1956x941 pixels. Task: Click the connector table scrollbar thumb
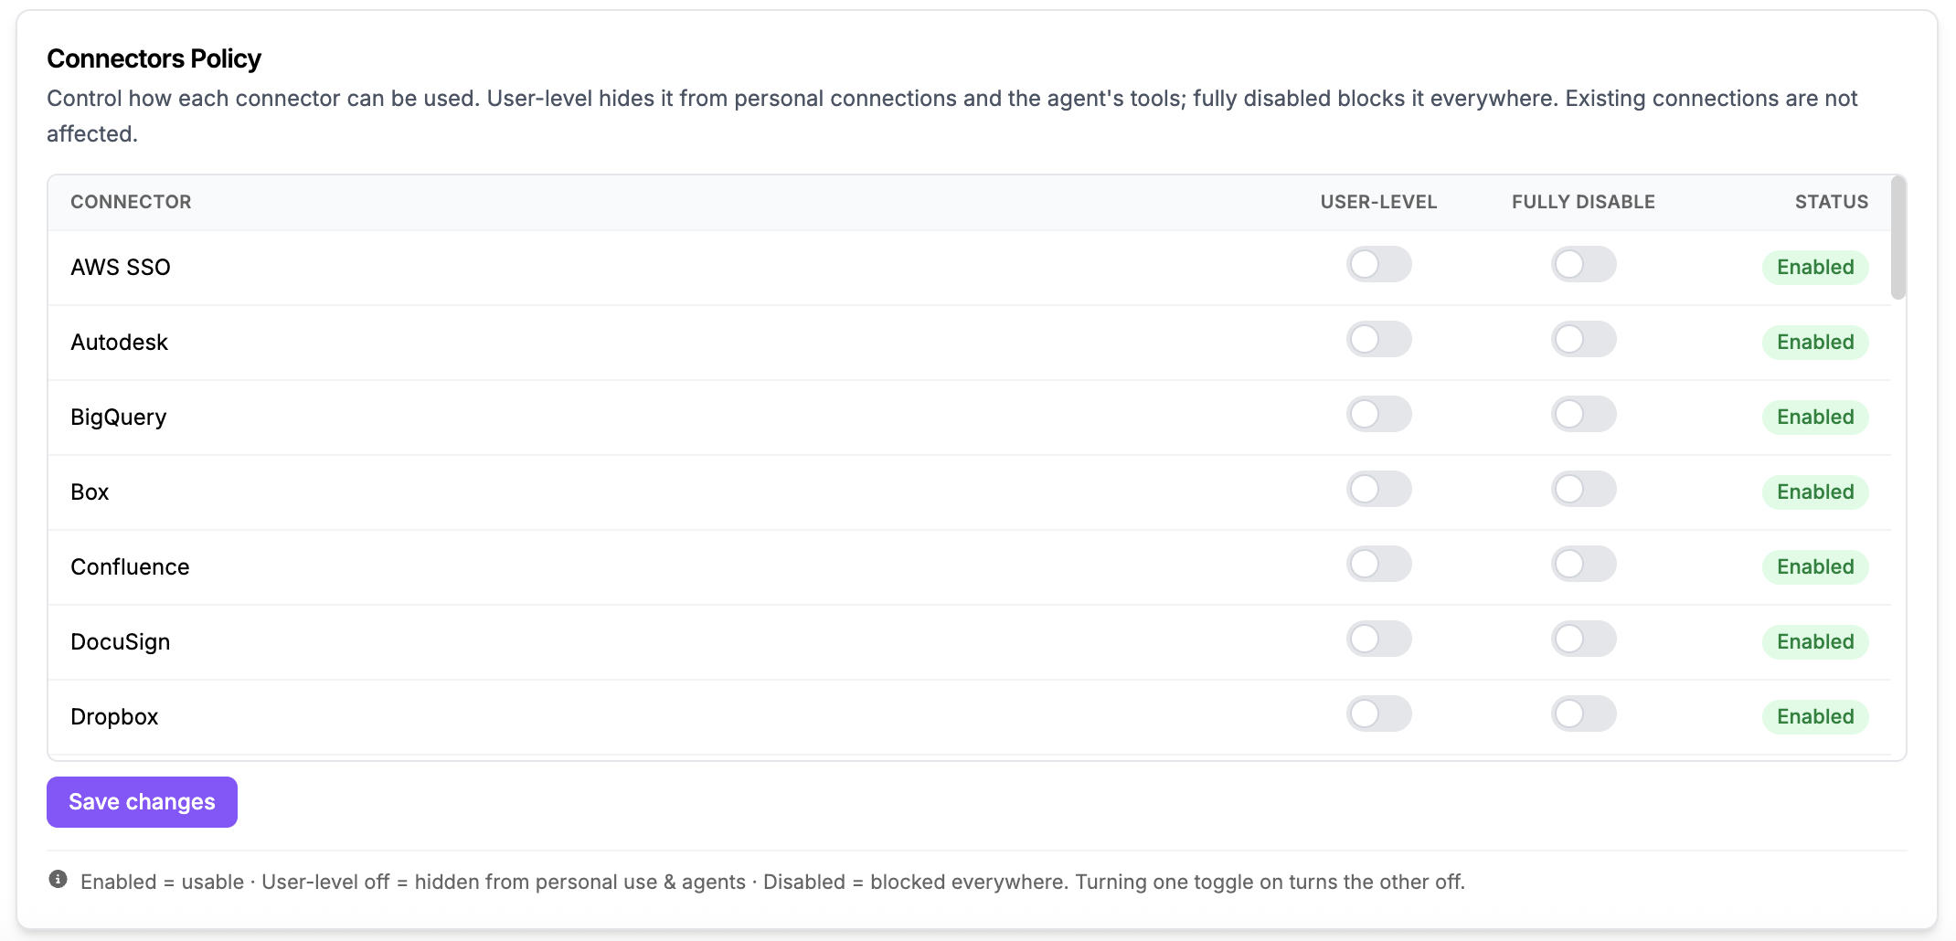coord(1898,238)
